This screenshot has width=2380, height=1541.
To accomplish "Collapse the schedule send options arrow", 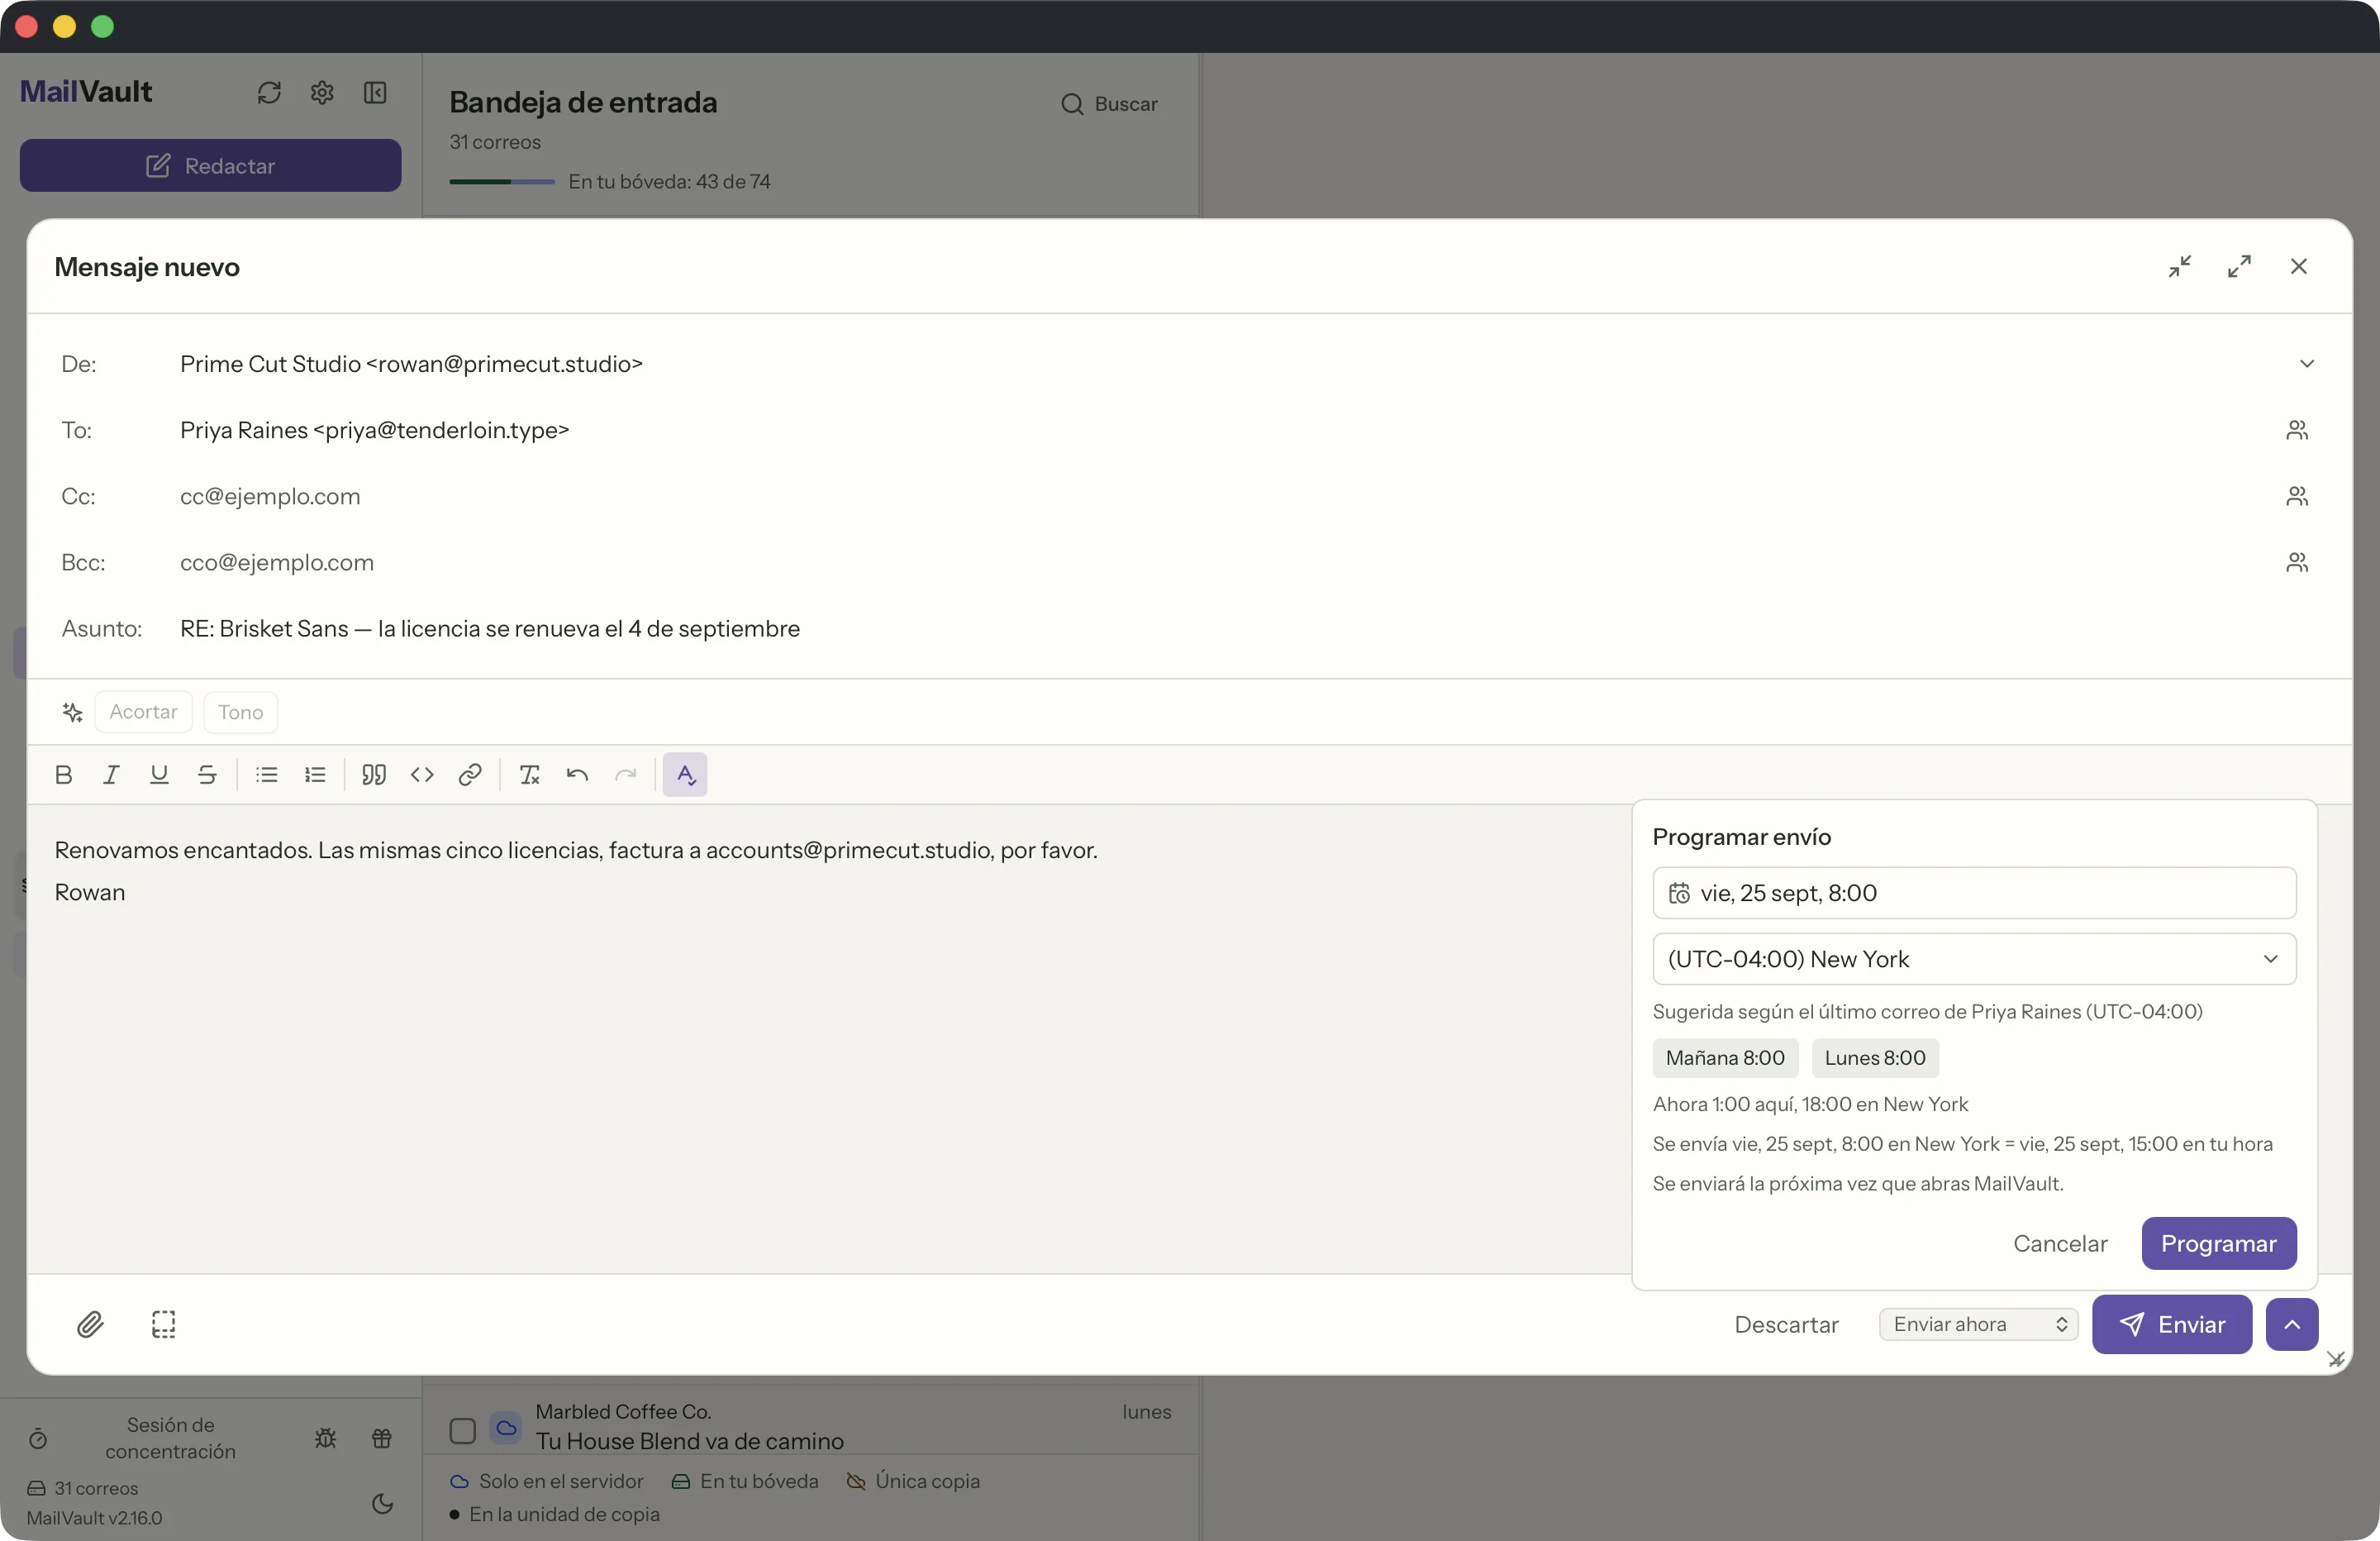I will (2292, 1325).
